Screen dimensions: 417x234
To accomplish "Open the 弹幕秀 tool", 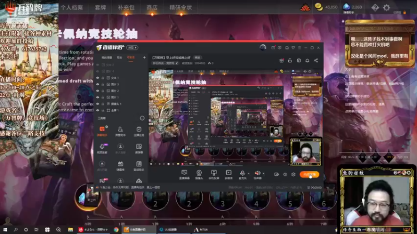I will click(120, 166).
